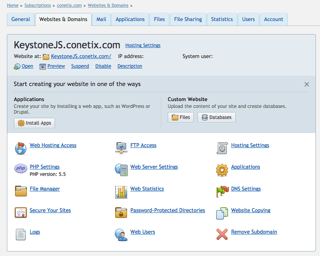Click the Disable link
This screenshot has width=320, height=256.
[103, 66]
